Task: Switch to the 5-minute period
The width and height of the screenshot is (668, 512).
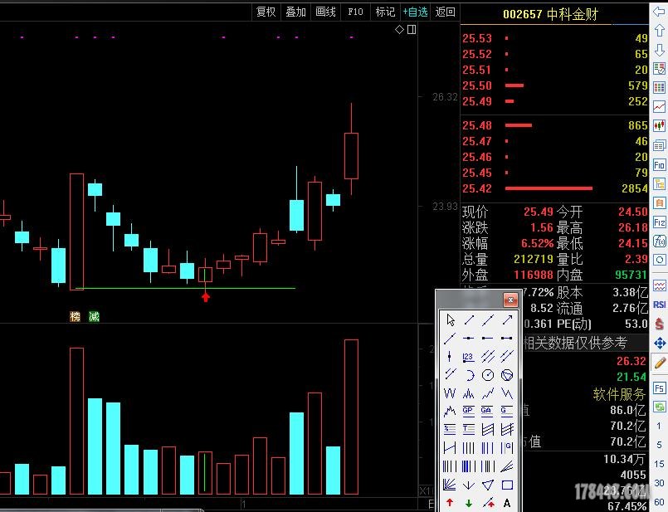Action: point(659,445)
